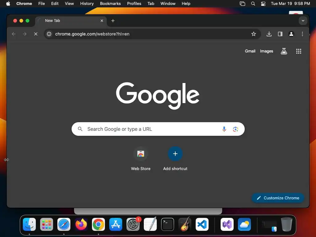Click the Google logo
The image size is (316, 237).
click(158, 96)
